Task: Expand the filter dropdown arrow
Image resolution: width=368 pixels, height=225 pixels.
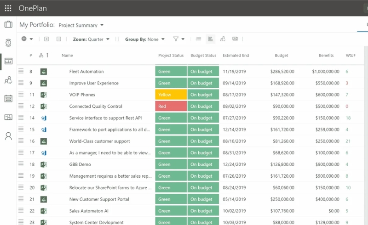Action: [183, 39]
